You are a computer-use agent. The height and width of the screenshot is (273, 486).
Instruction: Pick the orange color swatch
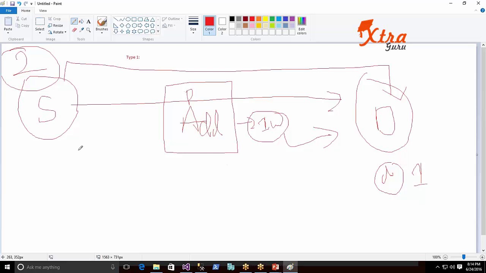tap(259, 19)
